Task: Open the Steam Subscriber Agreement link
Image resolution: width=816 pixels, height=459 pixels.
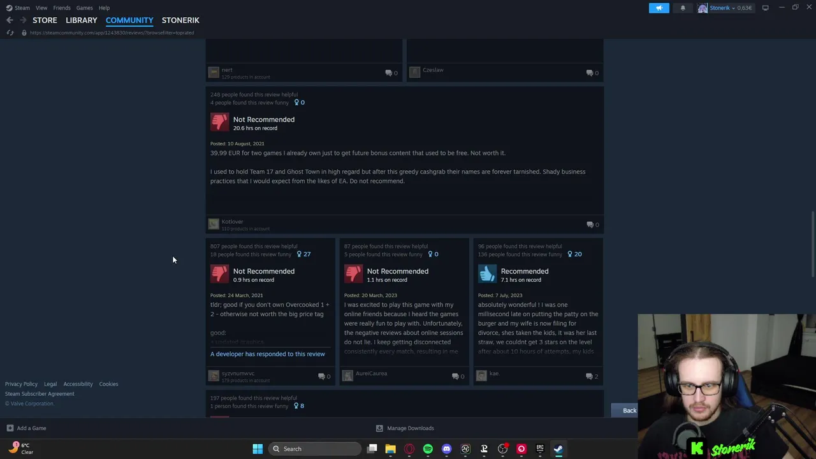Action: tap(40, 393)
